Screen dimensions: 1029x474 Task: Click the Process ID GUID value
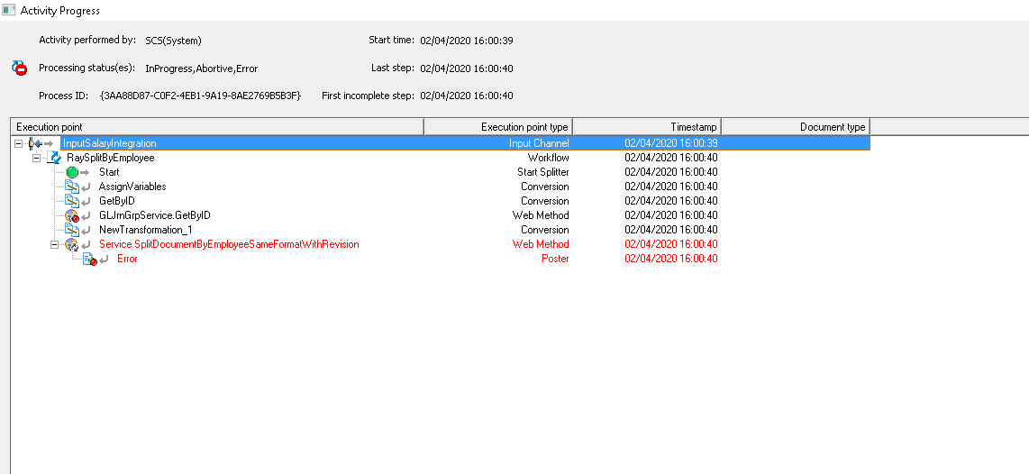click(x=200, y=96)
